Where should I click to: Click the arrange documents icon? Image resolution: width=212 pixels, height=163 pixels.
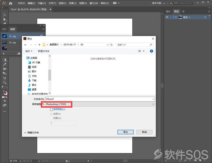coord(115,3)
